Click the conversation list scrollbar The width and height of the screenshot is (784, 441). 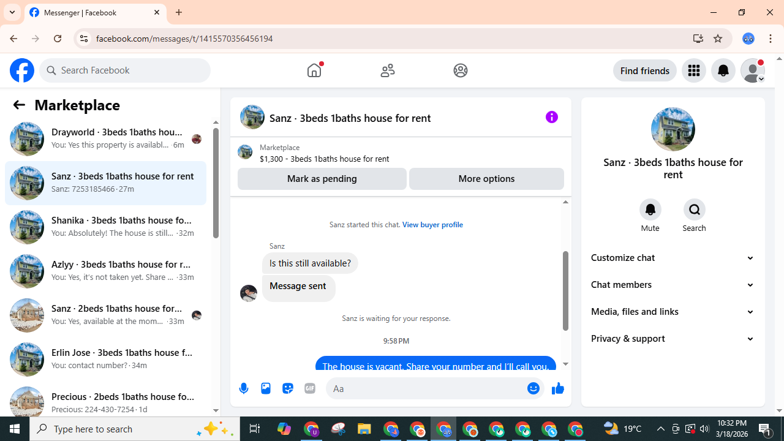pyautogui.click(x=216, y=183)
